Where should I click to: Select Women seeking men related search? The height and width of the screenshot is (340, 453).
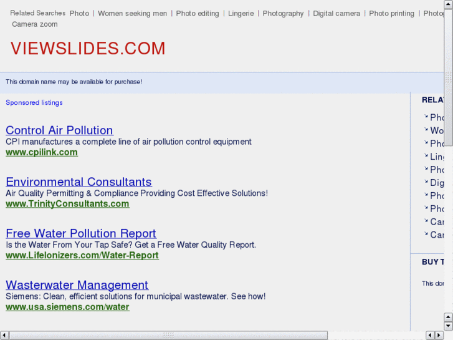(132, 13)
